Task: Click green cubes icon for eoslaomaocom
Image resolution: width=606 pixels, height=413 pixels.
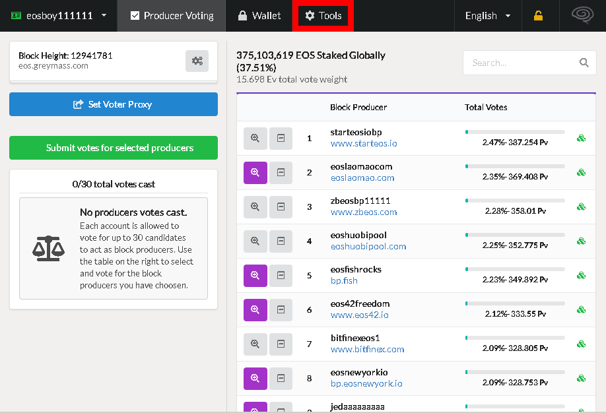Action: [x=582, y=172]
